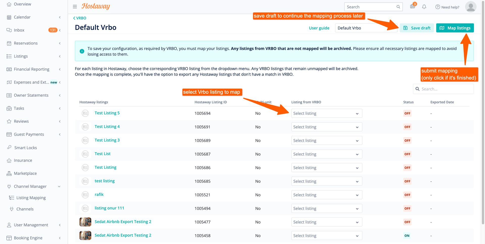The image size is (485, 244).
Task: Open the news icon with badge 3
Action: [413, 6]
